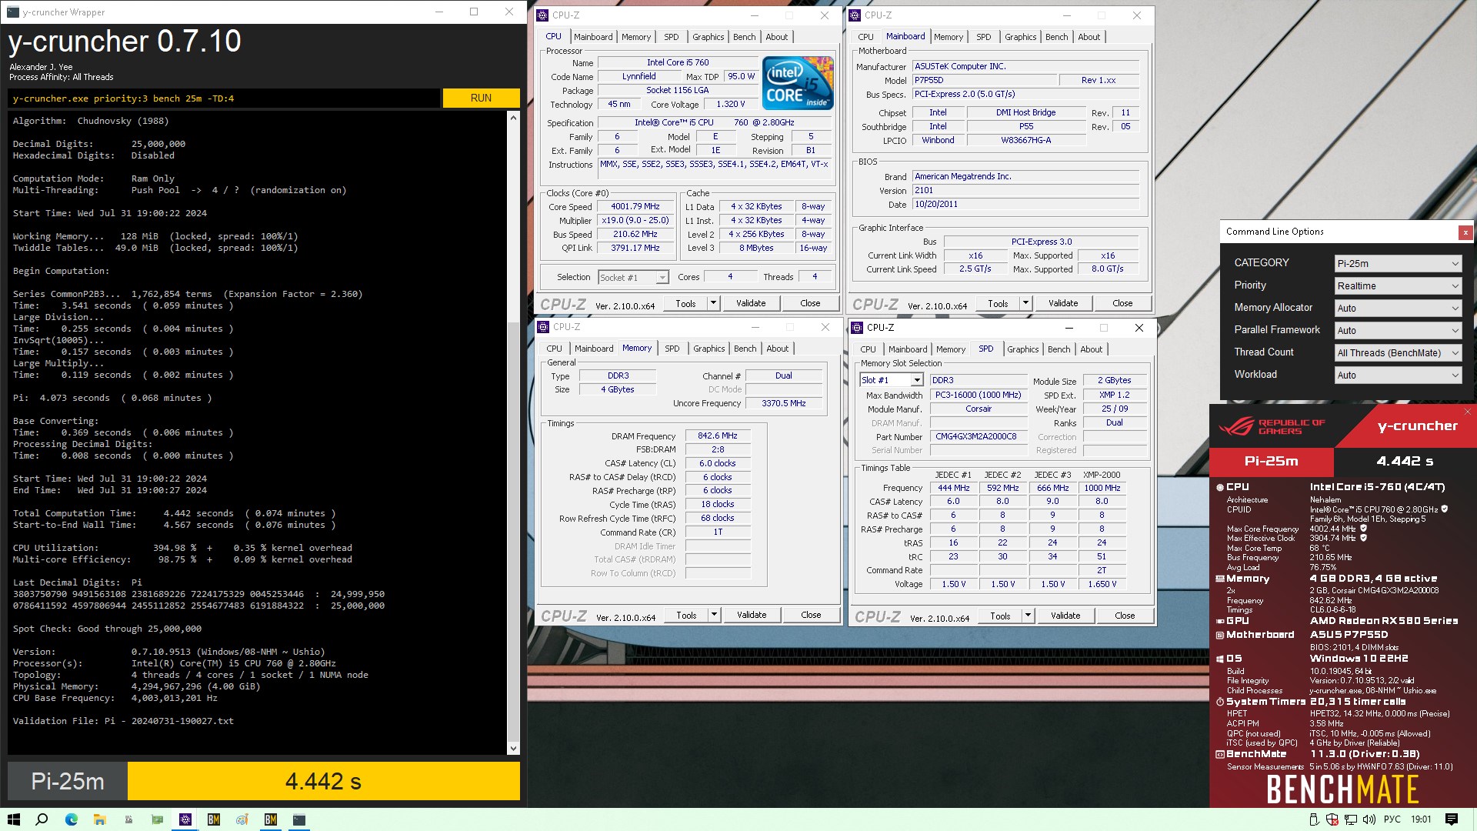
Task: Expand the Tools arrow in CPU-Z SPD window
Action: coord(1028,616)
